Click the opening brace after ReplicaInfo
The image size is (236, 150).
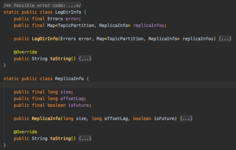[88, 79]
